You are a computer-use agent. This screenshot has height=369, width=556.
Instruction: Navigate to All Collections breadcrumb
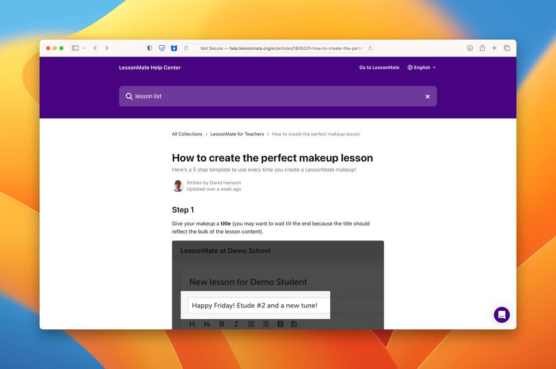pos(187,134)
